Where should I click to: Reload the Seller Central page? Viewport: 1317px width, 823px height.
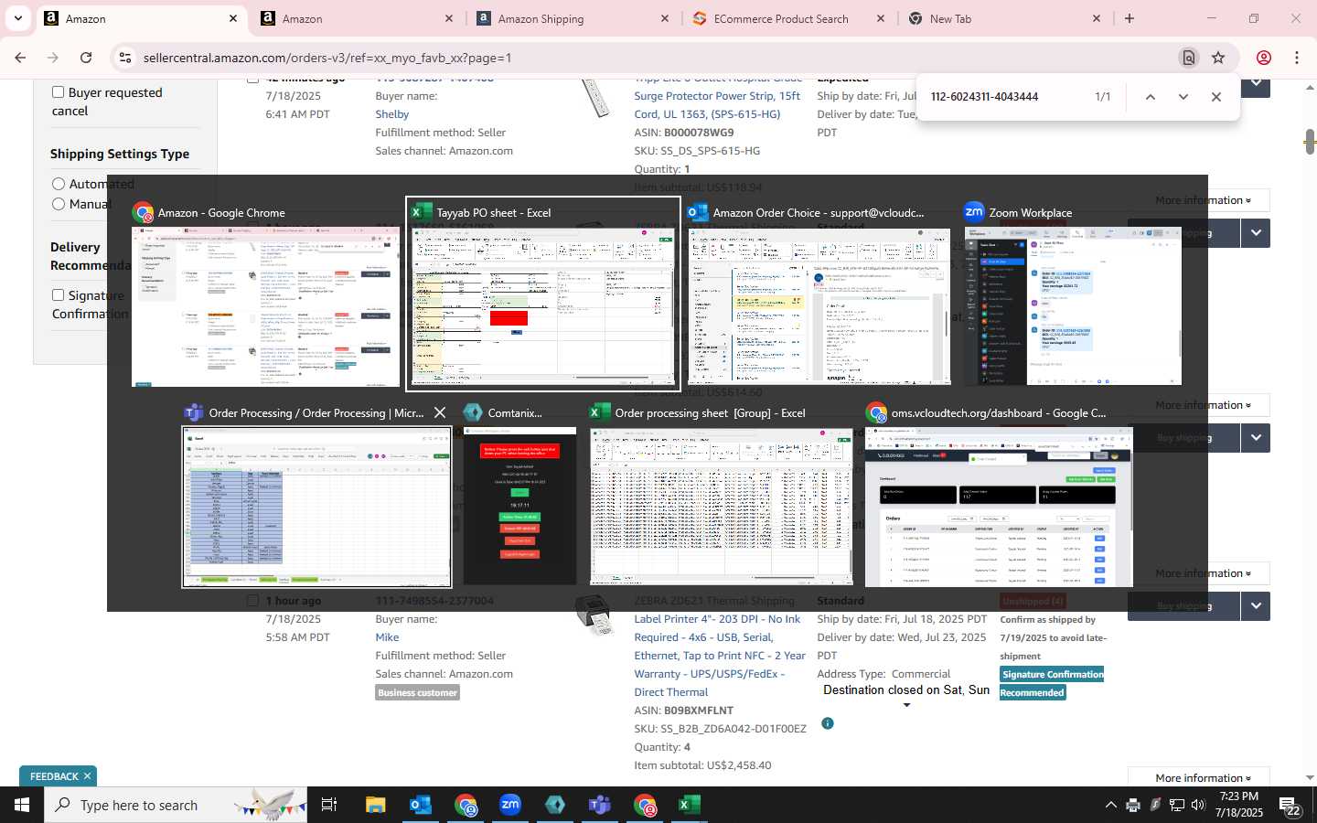tap(86, 58)
